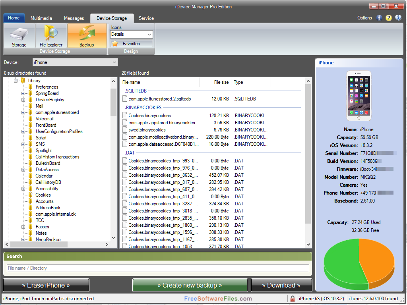Open the Service ribbon tab
407x305 pixels.
coord(146,18)
